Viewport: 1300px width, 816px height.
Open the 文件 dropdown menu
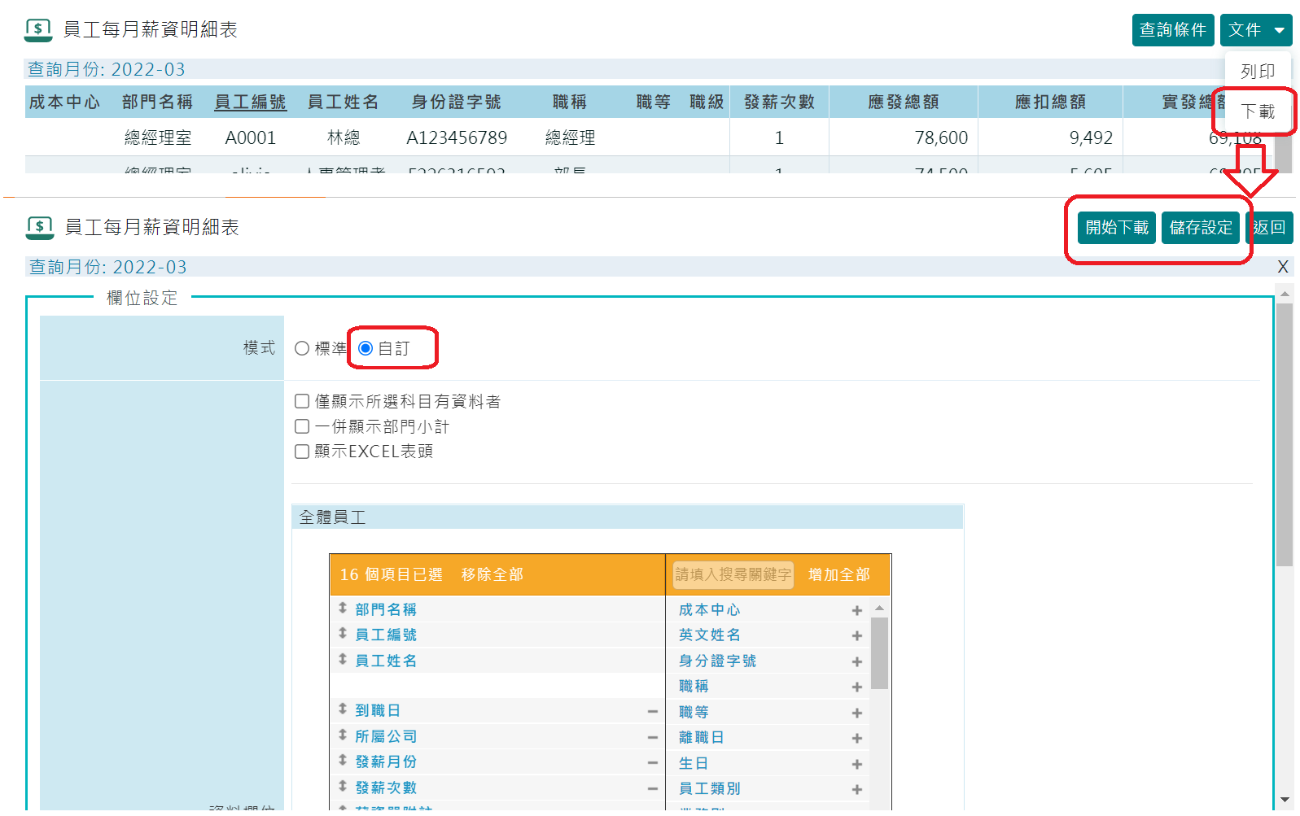tap(1256, 30)
